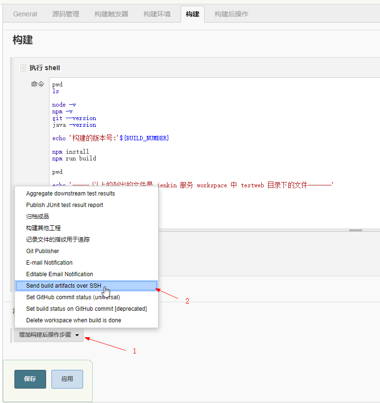Viewport: 380px width, 403px height.
Task: Choose Git Publisher post-build action
Action: pyautogui.click(x=86, y=251)
